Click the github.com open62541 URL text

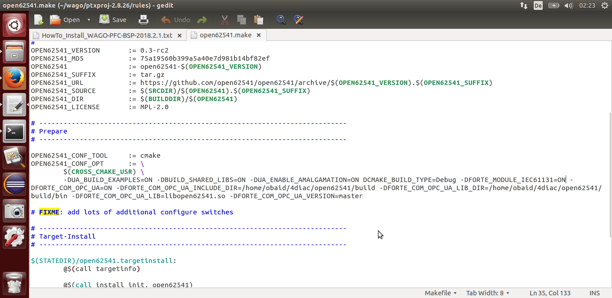click(x=316, y=83)
